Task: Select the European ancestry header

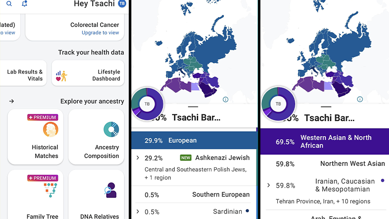Action: click(194, 140)
